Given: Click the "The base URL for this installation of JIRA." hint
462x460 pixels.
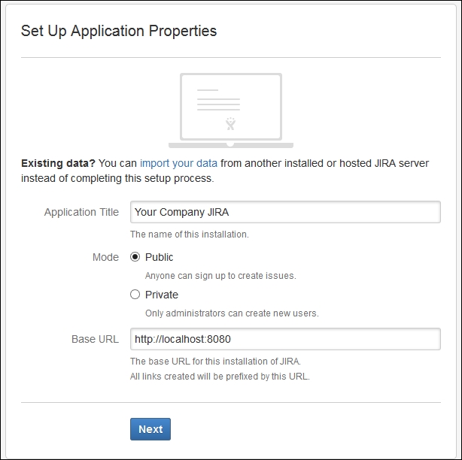Looking at the screenshot, I should point(215,362).
